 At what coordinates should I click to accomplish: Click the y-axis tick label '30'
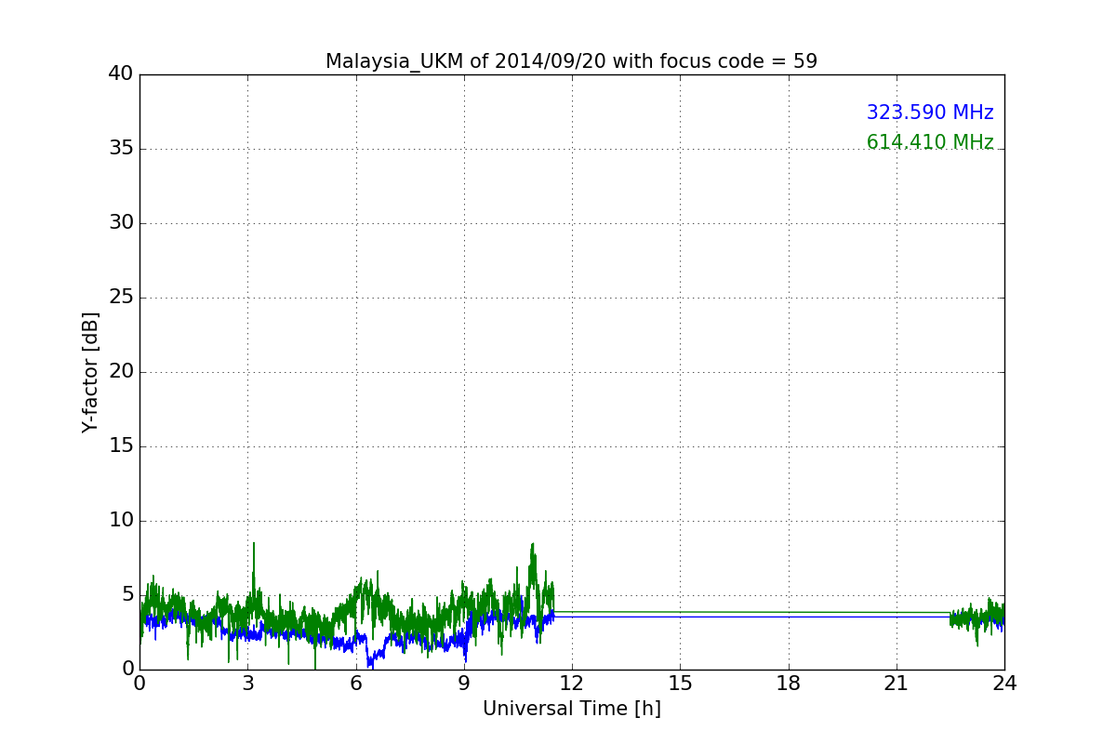[x=121, y=223]
